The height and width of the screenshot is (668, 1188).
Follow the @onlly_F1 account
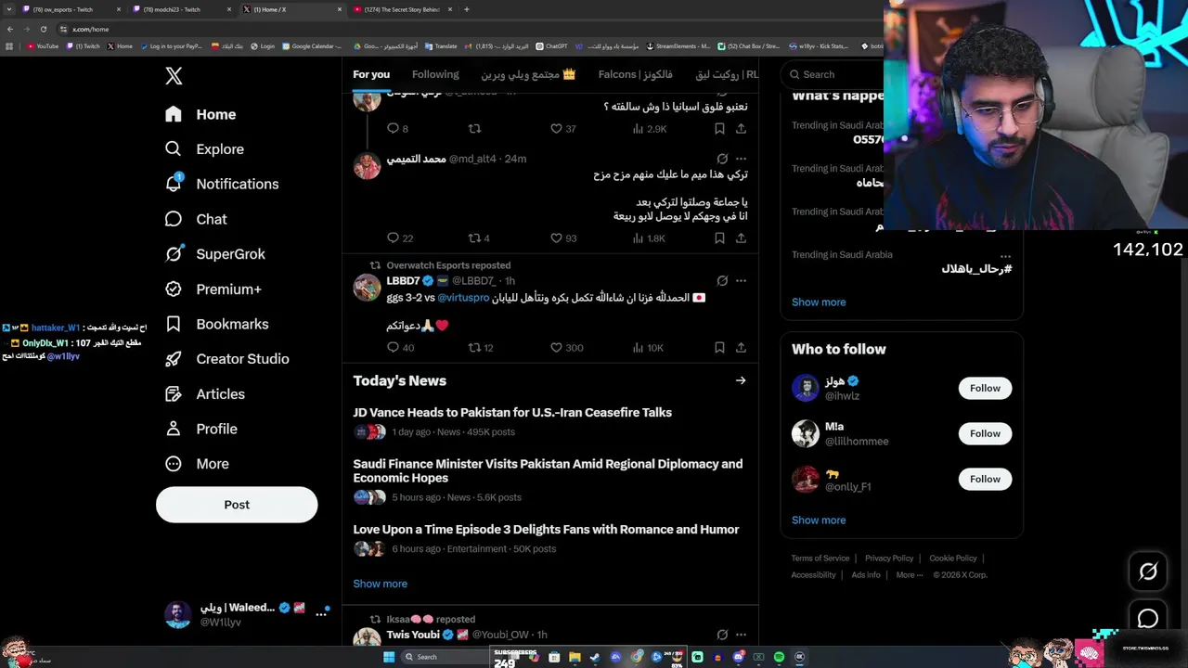[985, 479]
